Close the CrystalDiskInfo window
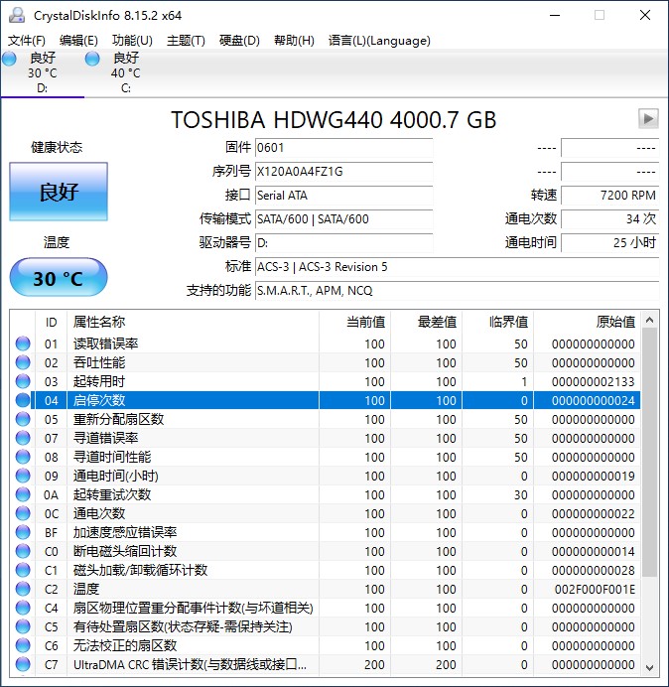 tap(645, 15)
